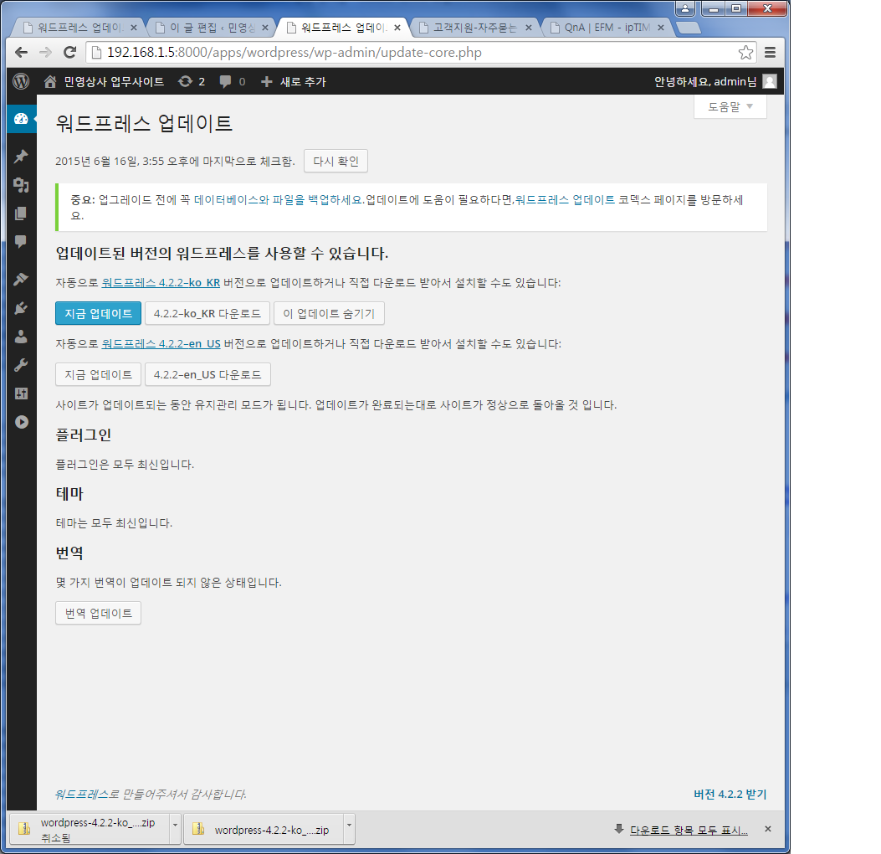Switch to the QnA | EFM - ipTIM tab
881x854 pixels.
pyautogui.click(x=607, y=28)
